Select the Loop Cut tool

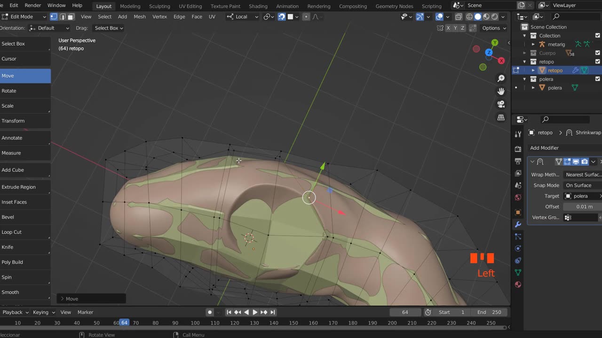tap(25, 232)
